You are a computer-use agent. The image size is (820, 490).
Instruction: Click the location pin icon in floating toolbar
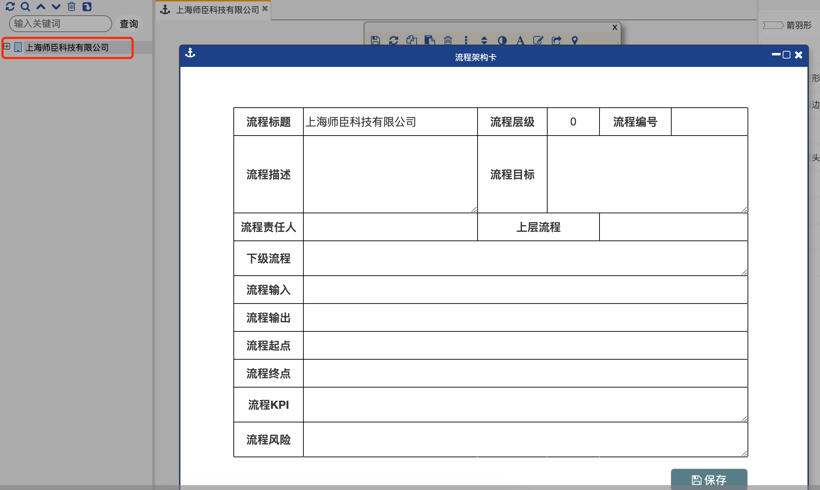click(x=575, y=40)
